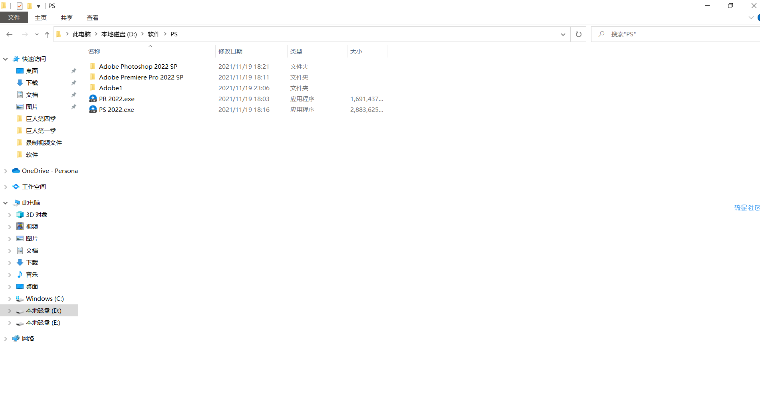Collapse the 此电脑 tree node
This screenshot has height=415, width=760.
6,203
